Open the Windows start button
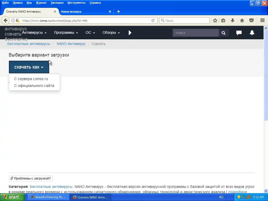Screen dimensions: 268x201 [x=12, y=197]
